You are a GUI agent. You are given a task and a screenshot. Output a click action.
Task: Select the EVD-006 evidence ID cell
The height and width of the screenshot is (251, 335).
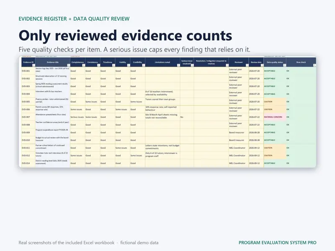point(28,109)
